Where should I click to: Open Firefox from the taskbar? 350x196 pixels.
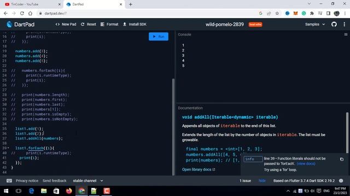point(69,191)
